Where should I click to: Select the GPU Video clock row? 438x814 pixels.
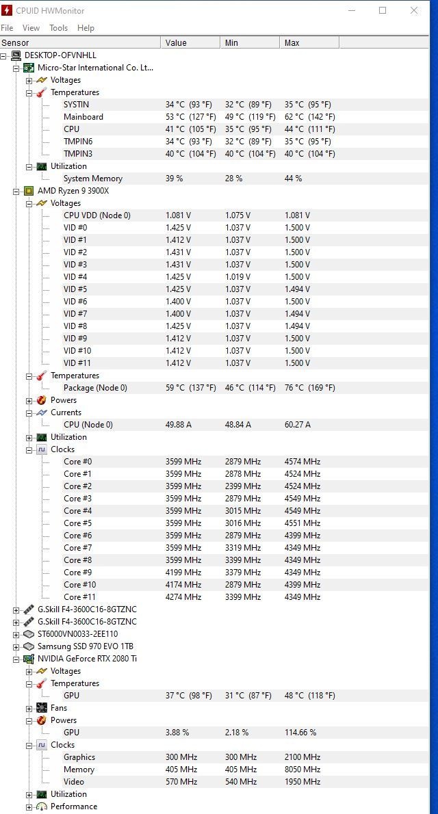(245, 782)
